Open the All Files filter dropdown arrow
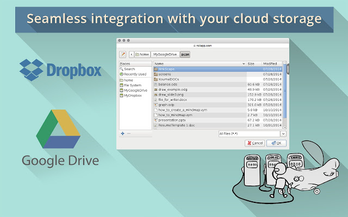Screen dimensions: 348x217 [283, 134]
